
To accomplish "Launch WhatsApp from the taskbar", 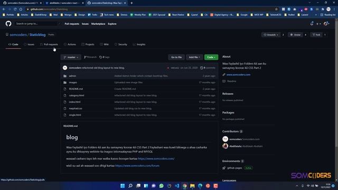I will pyautogui.click(x=161, y=186).
